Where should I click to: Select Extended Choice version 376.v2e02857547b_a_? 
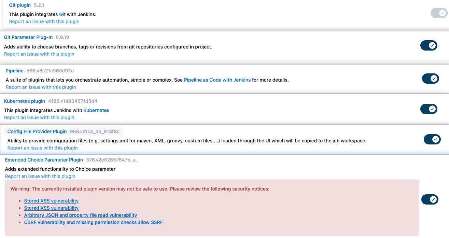click(112, 160)
